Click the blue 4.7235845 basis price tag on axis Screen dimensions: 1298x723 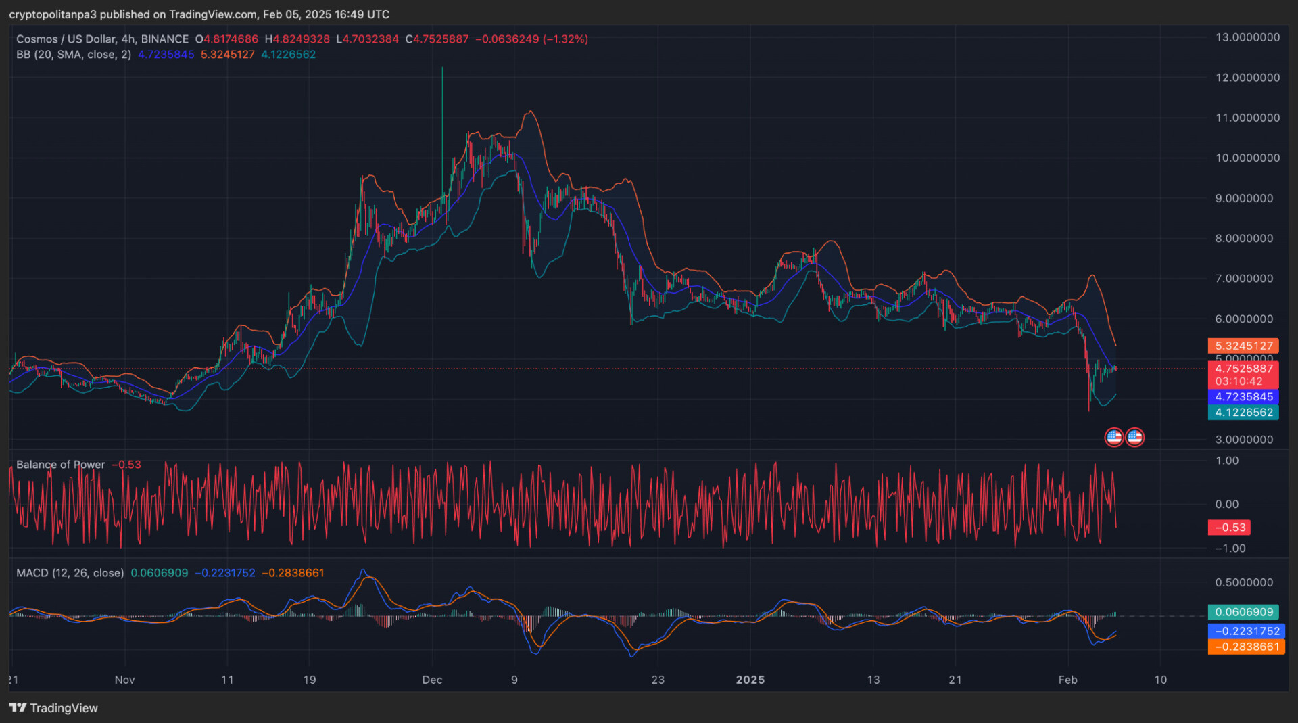tap(1243, 397)
